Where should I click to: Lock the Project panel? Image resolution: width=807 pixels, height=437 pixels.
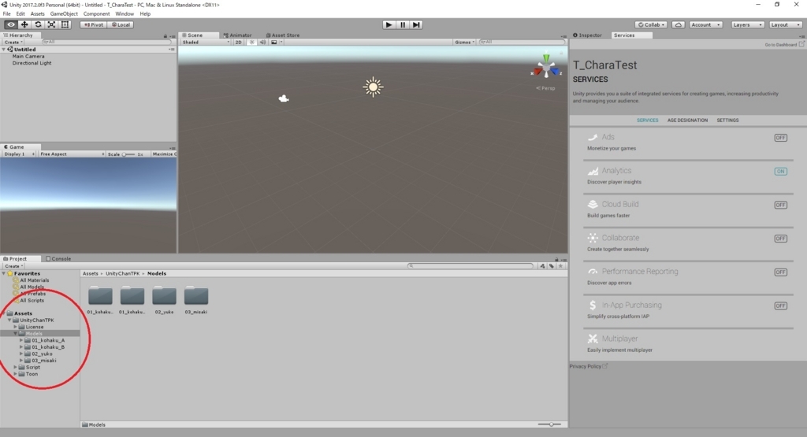point(556,259)
